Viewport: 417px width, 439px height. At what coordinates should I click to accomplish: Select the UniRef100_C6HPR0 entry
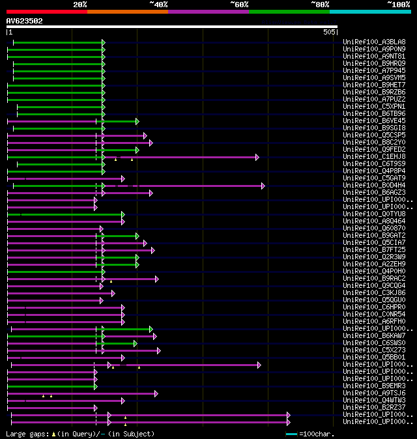[x=374, y=307]
